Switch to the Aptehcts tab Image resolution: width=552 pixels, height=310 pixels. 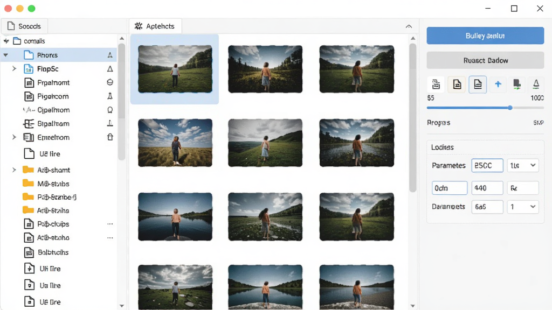155,26
